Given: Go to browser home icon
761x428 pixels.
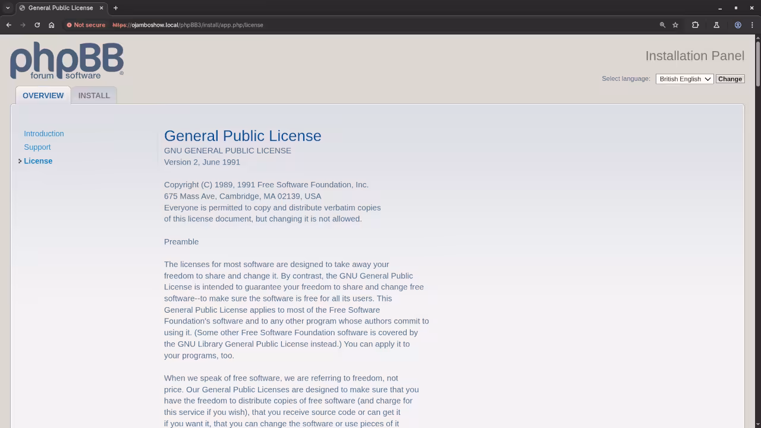Looking at the screenshot, I should click(52, 25).
